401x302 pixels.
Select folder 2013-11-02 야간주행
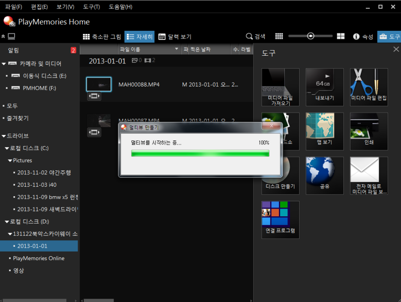point(44,173)
